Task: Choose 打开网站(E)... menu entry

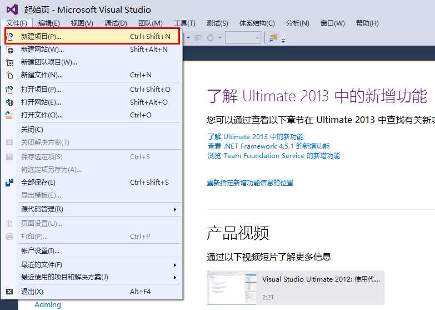Action: pos(92,102)
